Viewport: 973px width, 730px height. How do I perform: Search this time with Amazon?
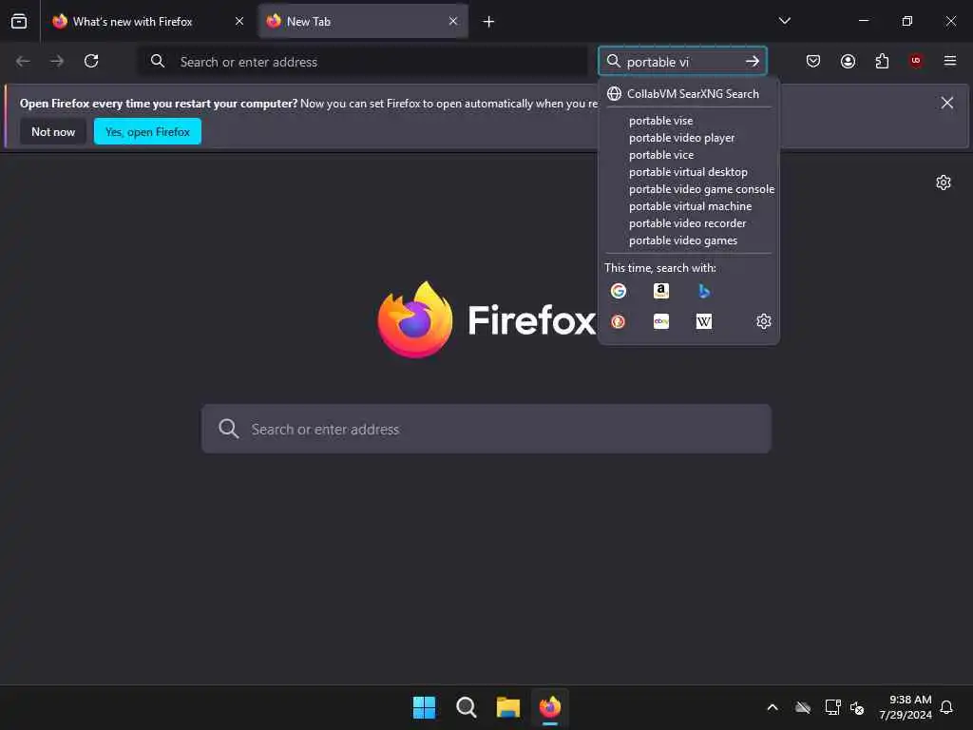coord(661,291)
